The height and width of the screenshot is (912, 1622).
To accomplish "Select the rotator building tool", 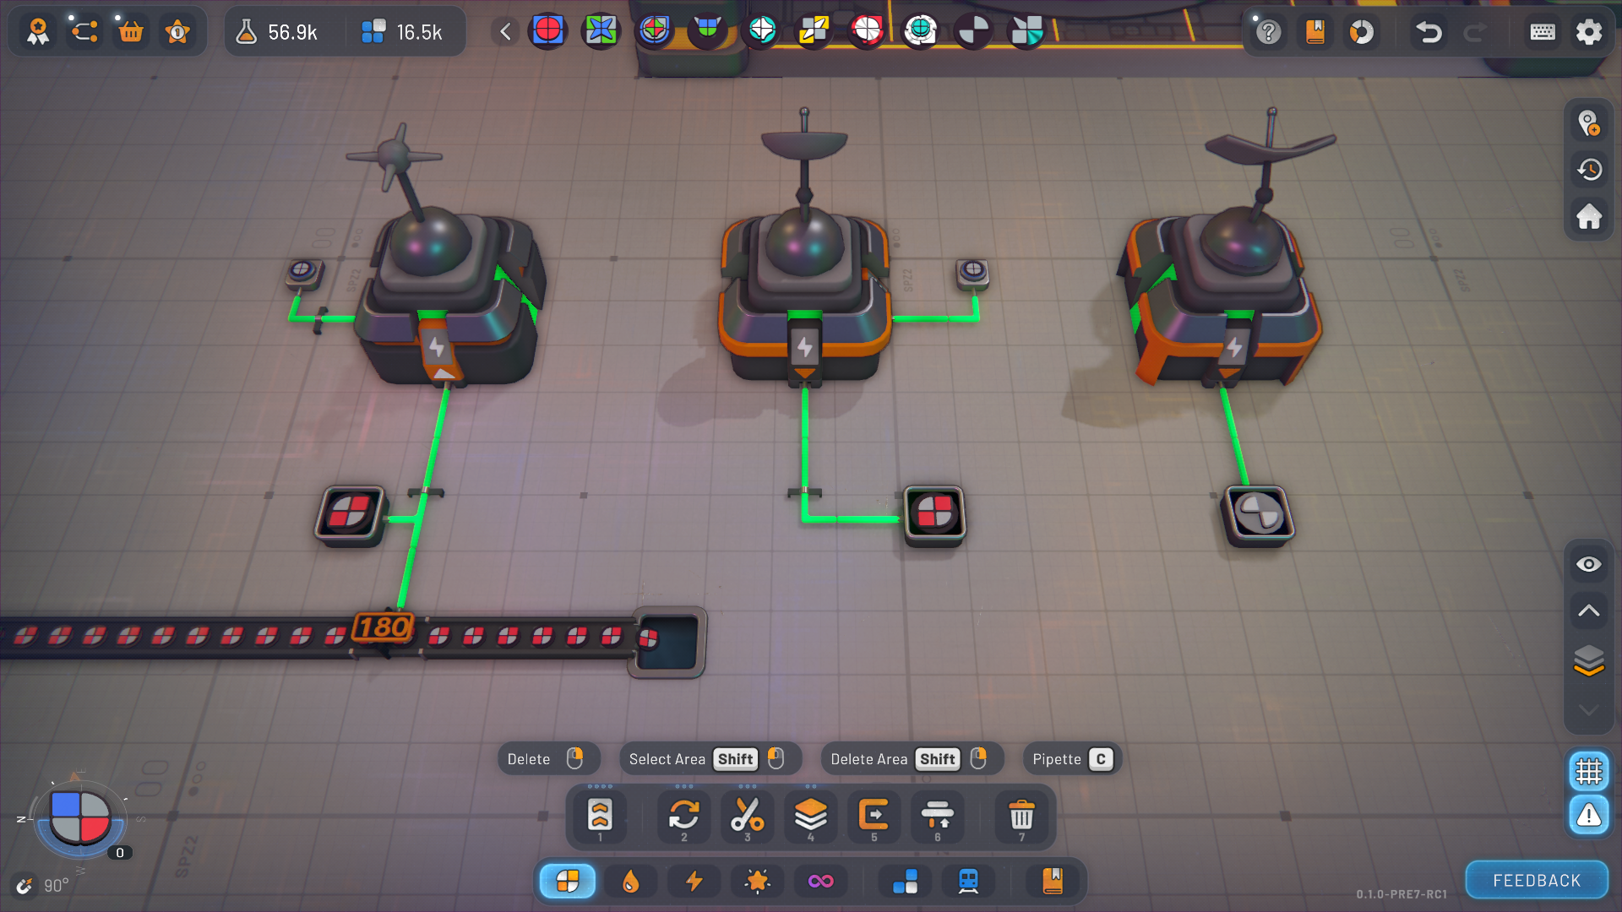I will pyautogui.click(x=683, y=816).
